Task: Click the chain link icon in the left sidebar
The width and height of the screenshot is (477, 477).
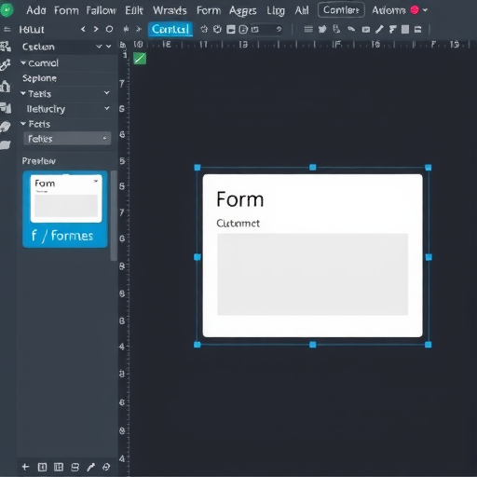Action: pos(6,65)
